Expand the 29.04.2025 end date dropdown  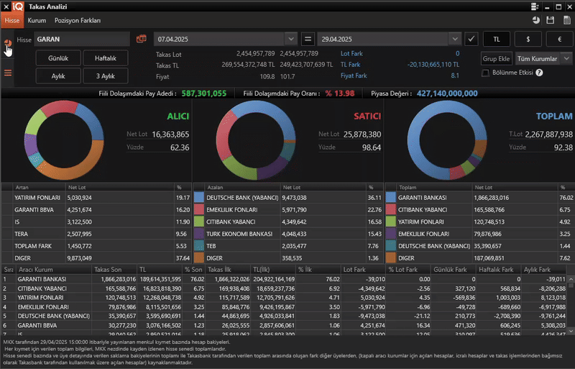coord(455,39)
